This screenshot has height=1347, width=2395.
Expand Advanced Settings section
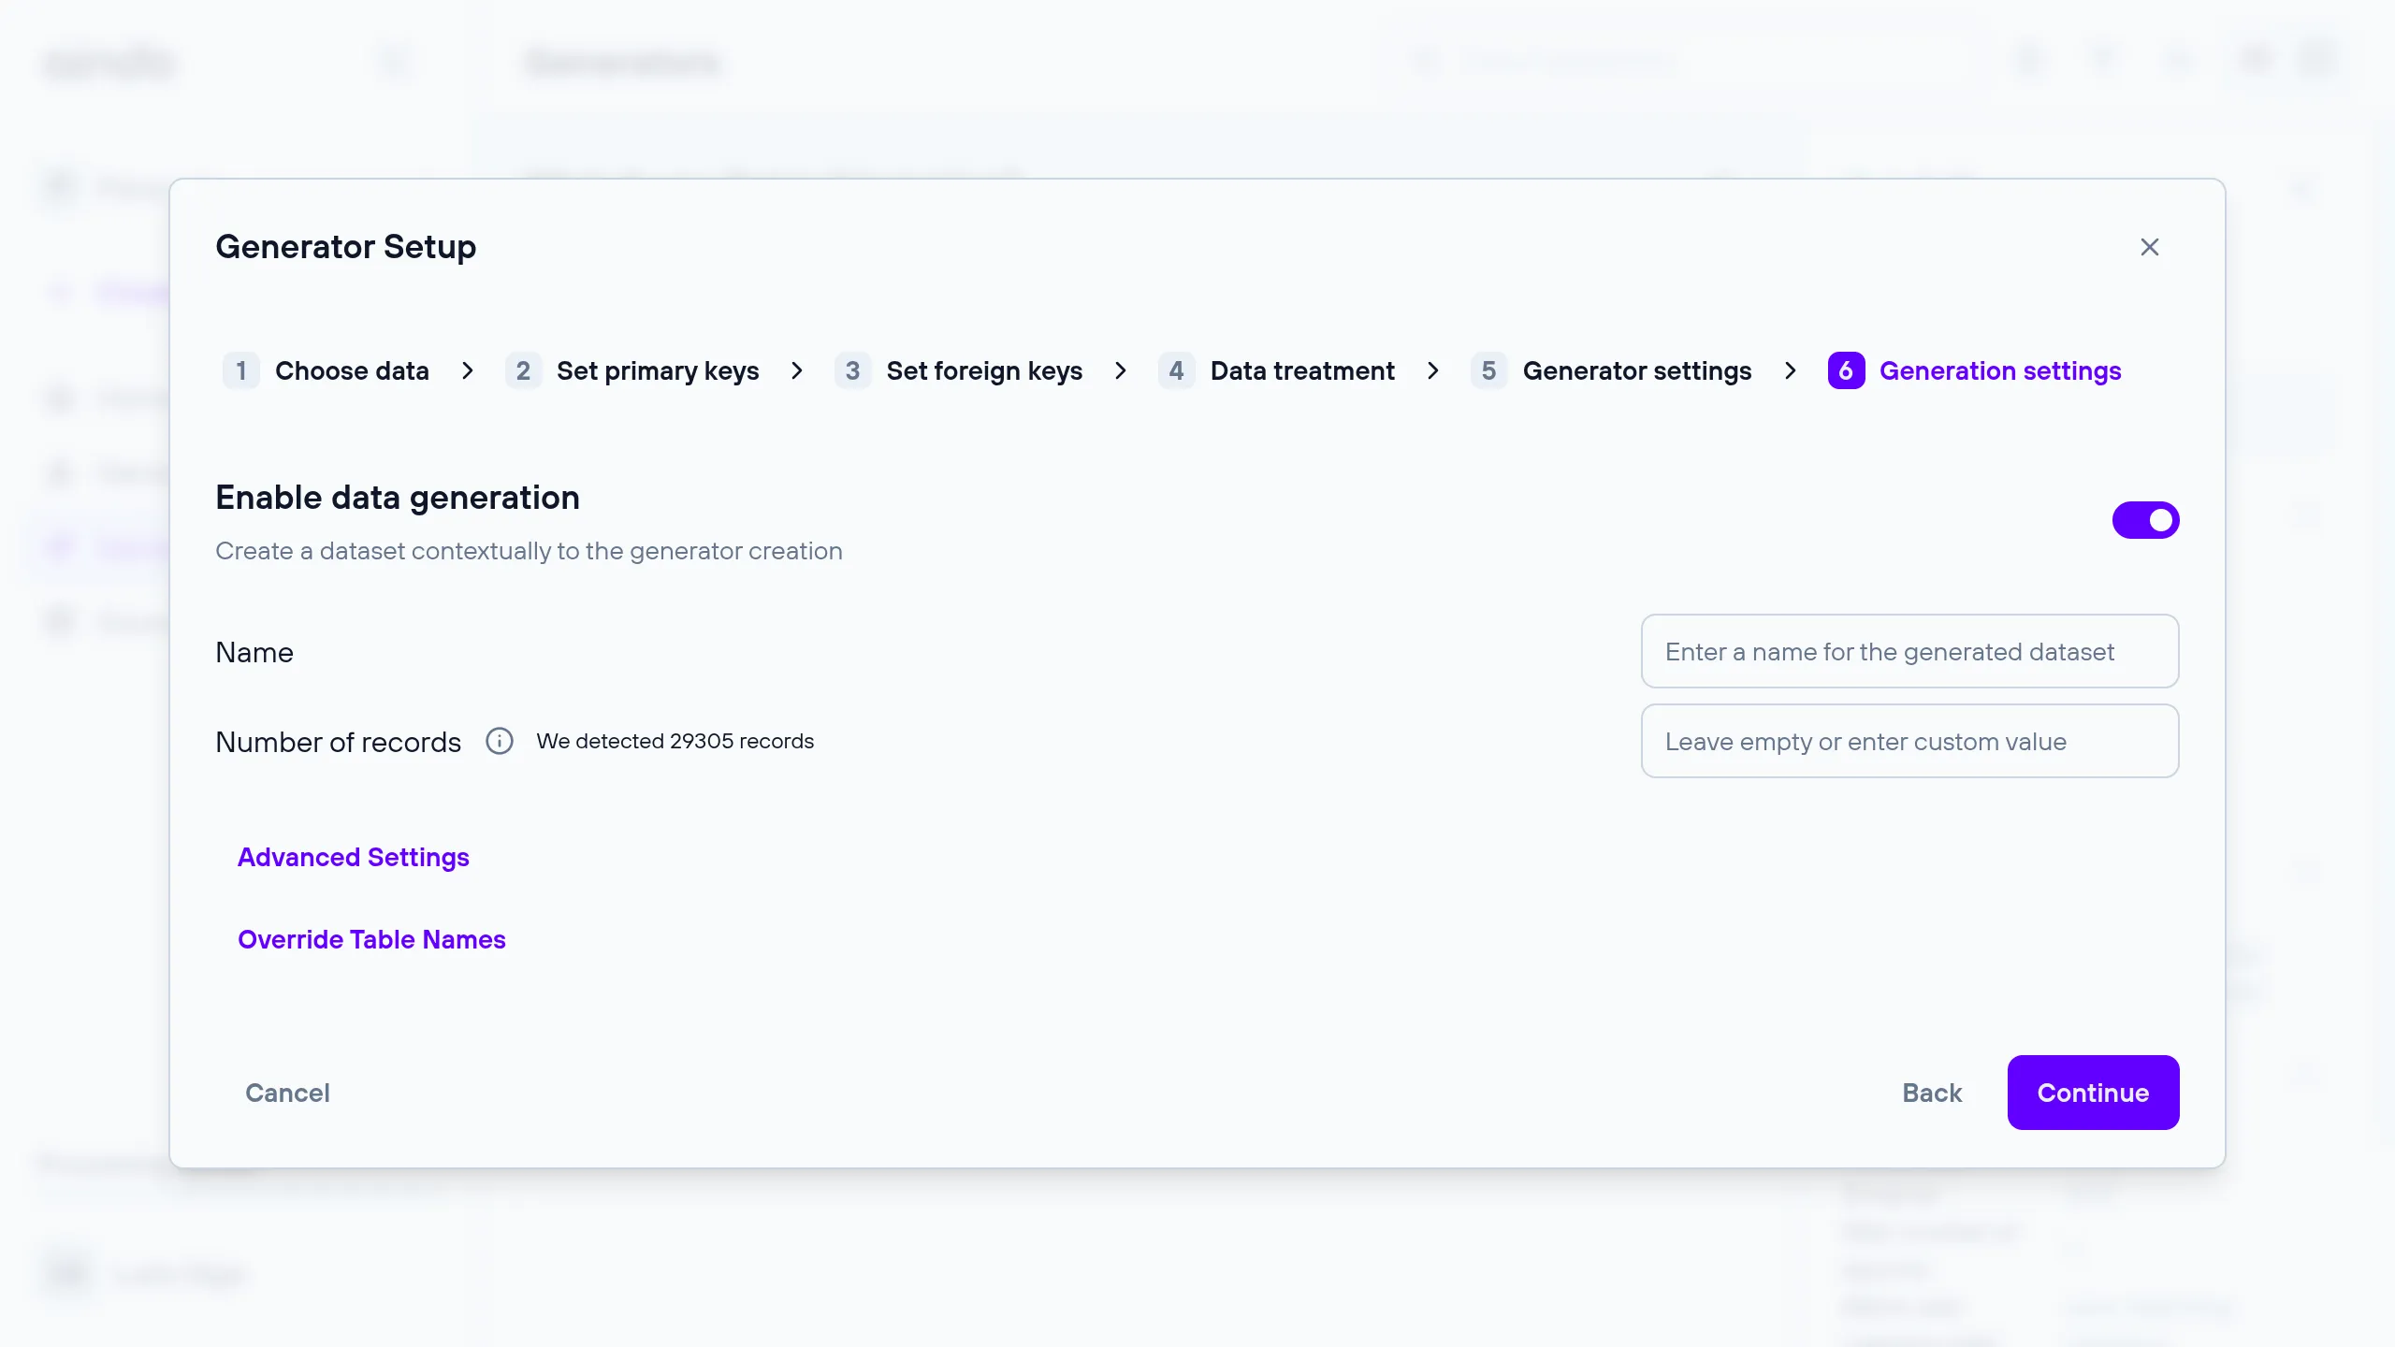(354, 857)
